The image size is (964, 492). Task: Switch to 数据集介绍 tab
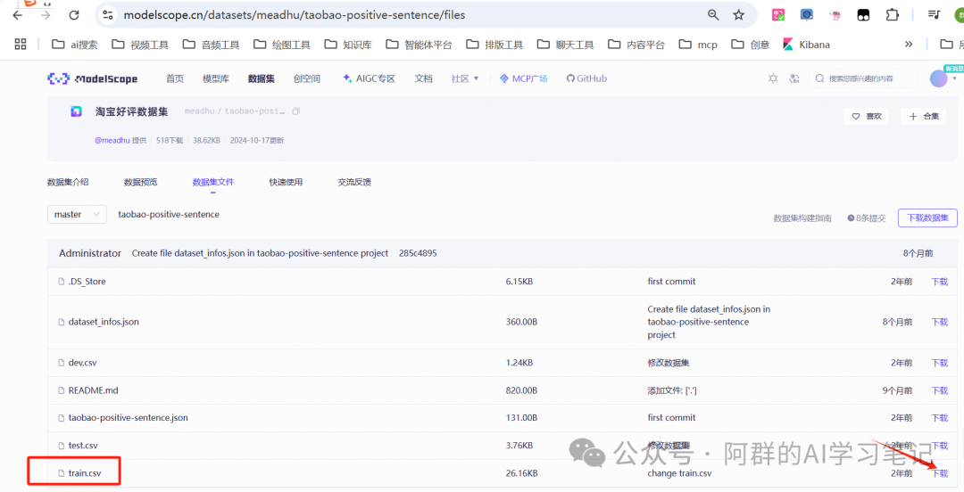coord(68,182)
